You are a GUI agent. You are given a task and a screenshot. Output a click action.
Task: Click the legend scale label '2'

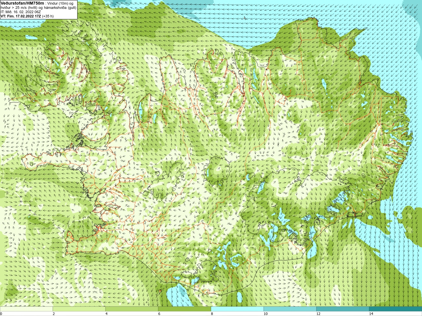pos(54,314)
